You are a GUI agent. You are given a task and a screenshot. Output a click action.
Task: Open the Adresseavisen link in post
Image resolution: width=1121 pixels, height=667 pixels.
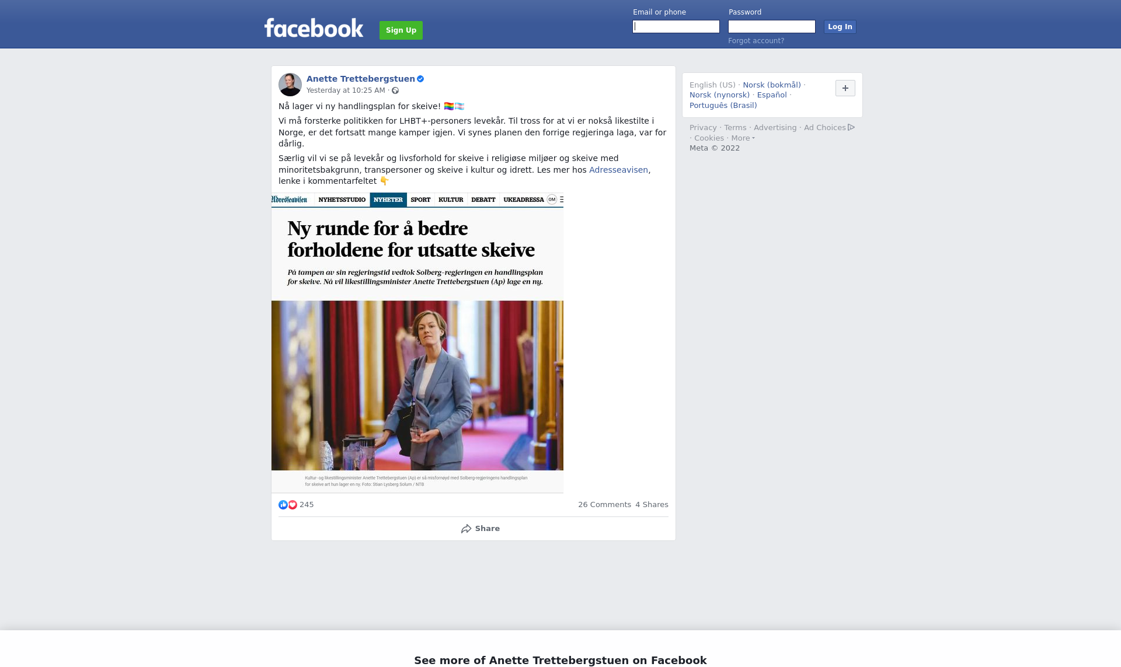click(618, 170)
